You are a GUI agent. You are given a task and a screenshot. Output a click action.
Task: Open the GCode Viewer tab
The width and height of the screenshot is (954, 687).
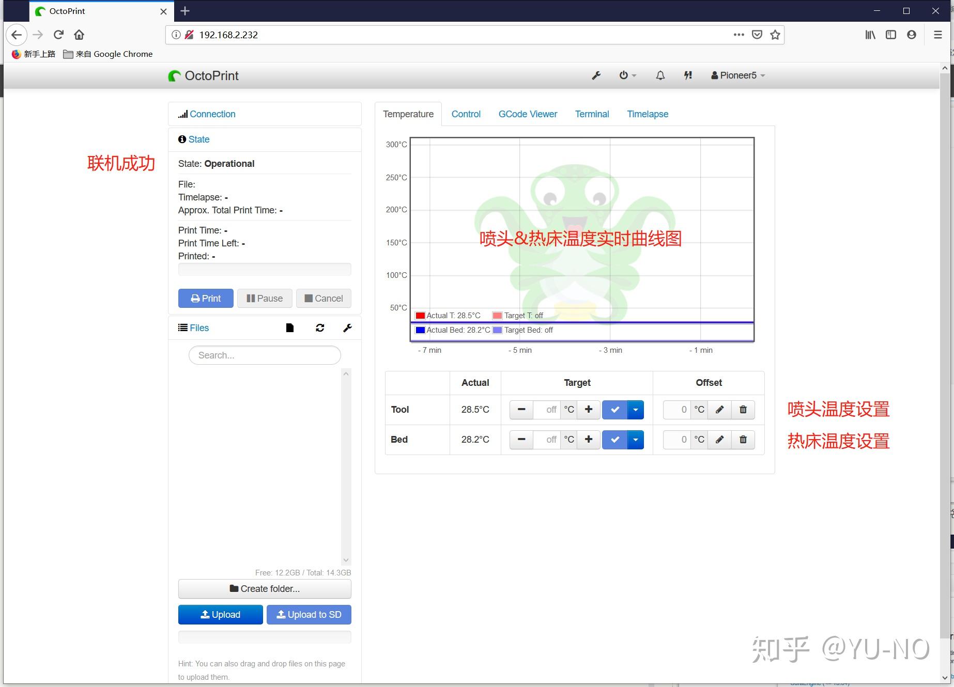tap(528, 114)
